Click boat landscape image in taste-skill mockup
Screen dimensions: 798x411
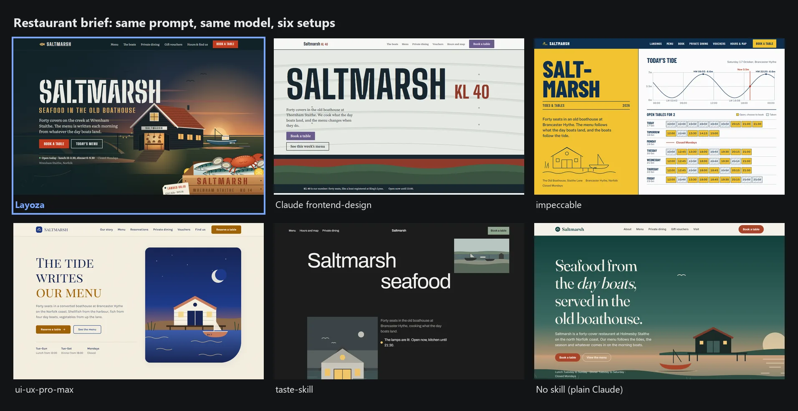[x=482, y=256]
